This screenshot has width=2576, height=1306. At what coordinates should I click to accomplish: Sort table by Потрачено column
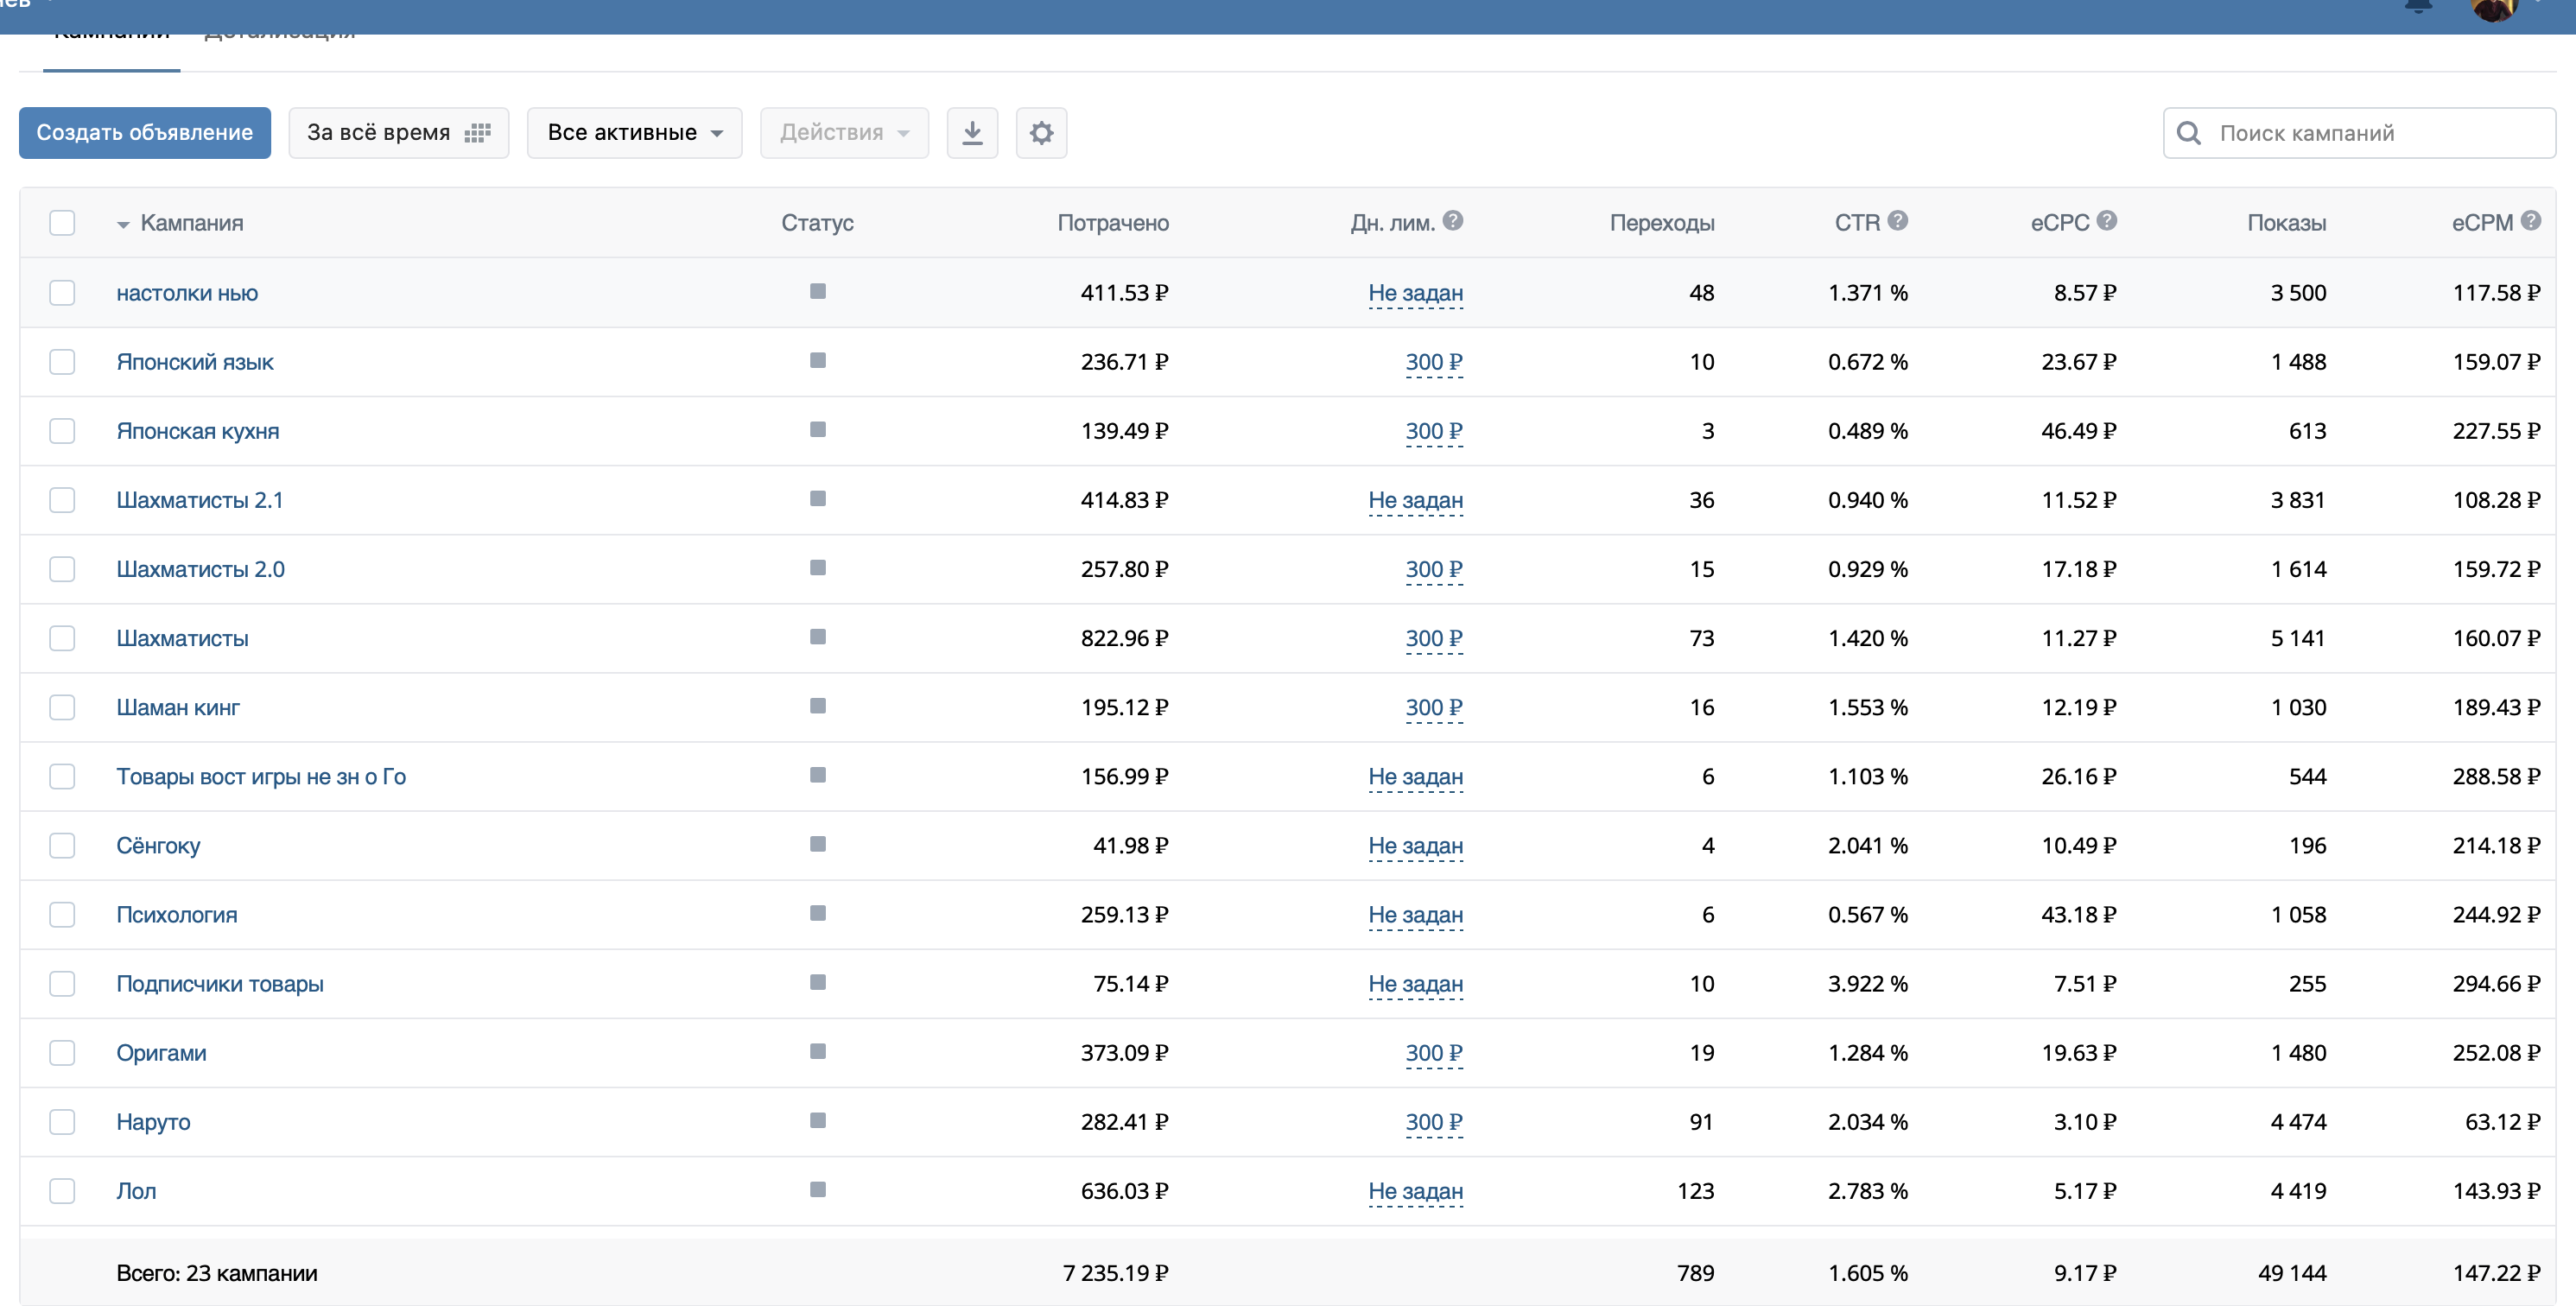[x=1112, y=223]
